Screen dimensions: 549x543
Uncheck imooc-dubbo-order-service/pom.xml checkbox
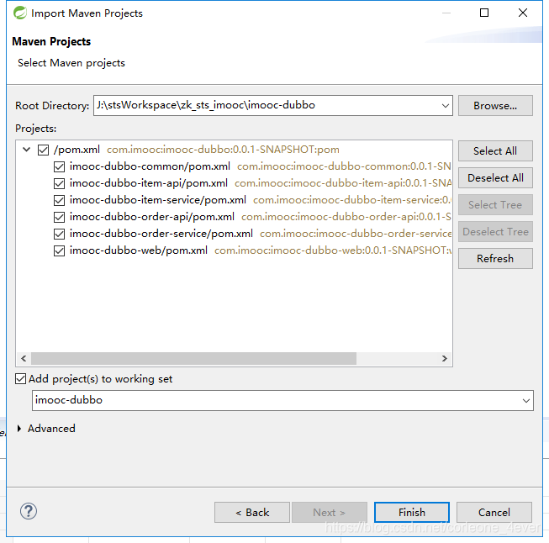[x=59, y=234]
